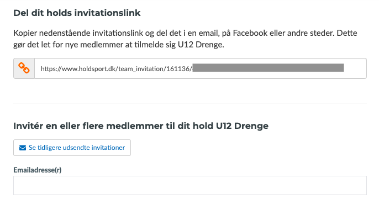Click the orange chain link icon
379x205 pixels.
(x=24, y=68)
